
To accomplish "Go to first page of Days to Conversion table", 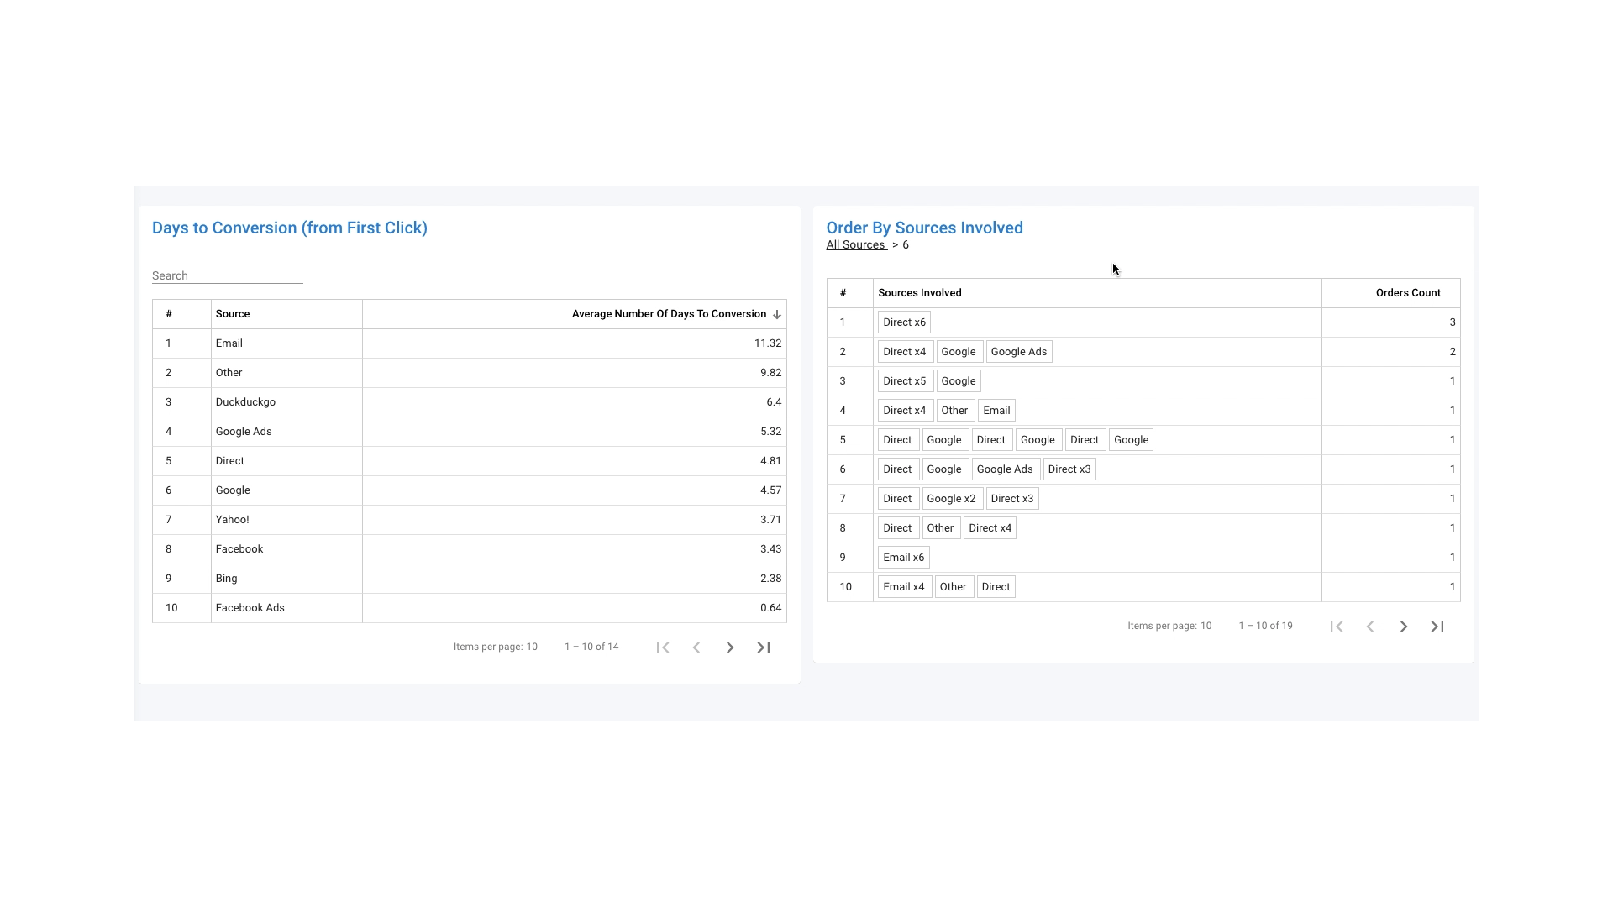I will click(x=663, y=647).
